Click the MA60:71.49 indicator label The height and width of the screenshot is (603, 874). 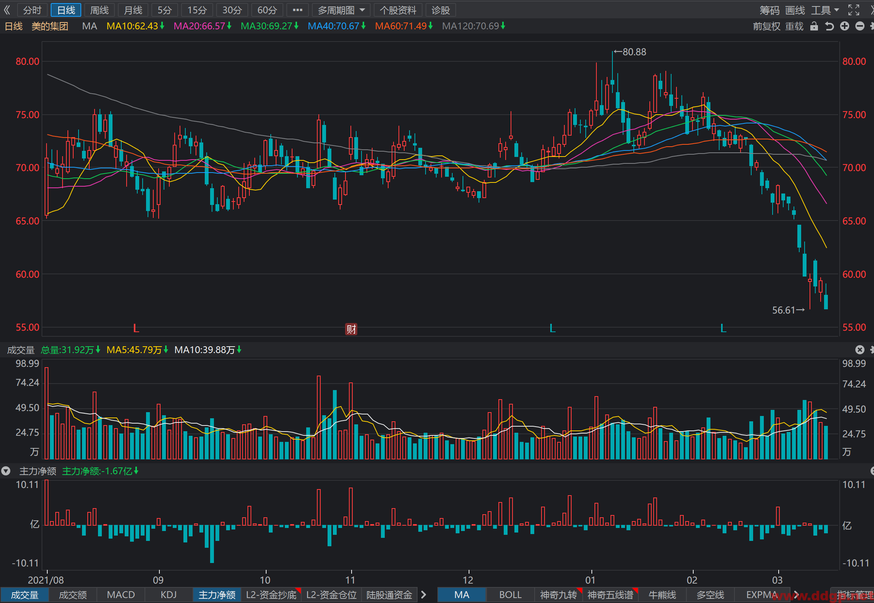coord(404,26)
